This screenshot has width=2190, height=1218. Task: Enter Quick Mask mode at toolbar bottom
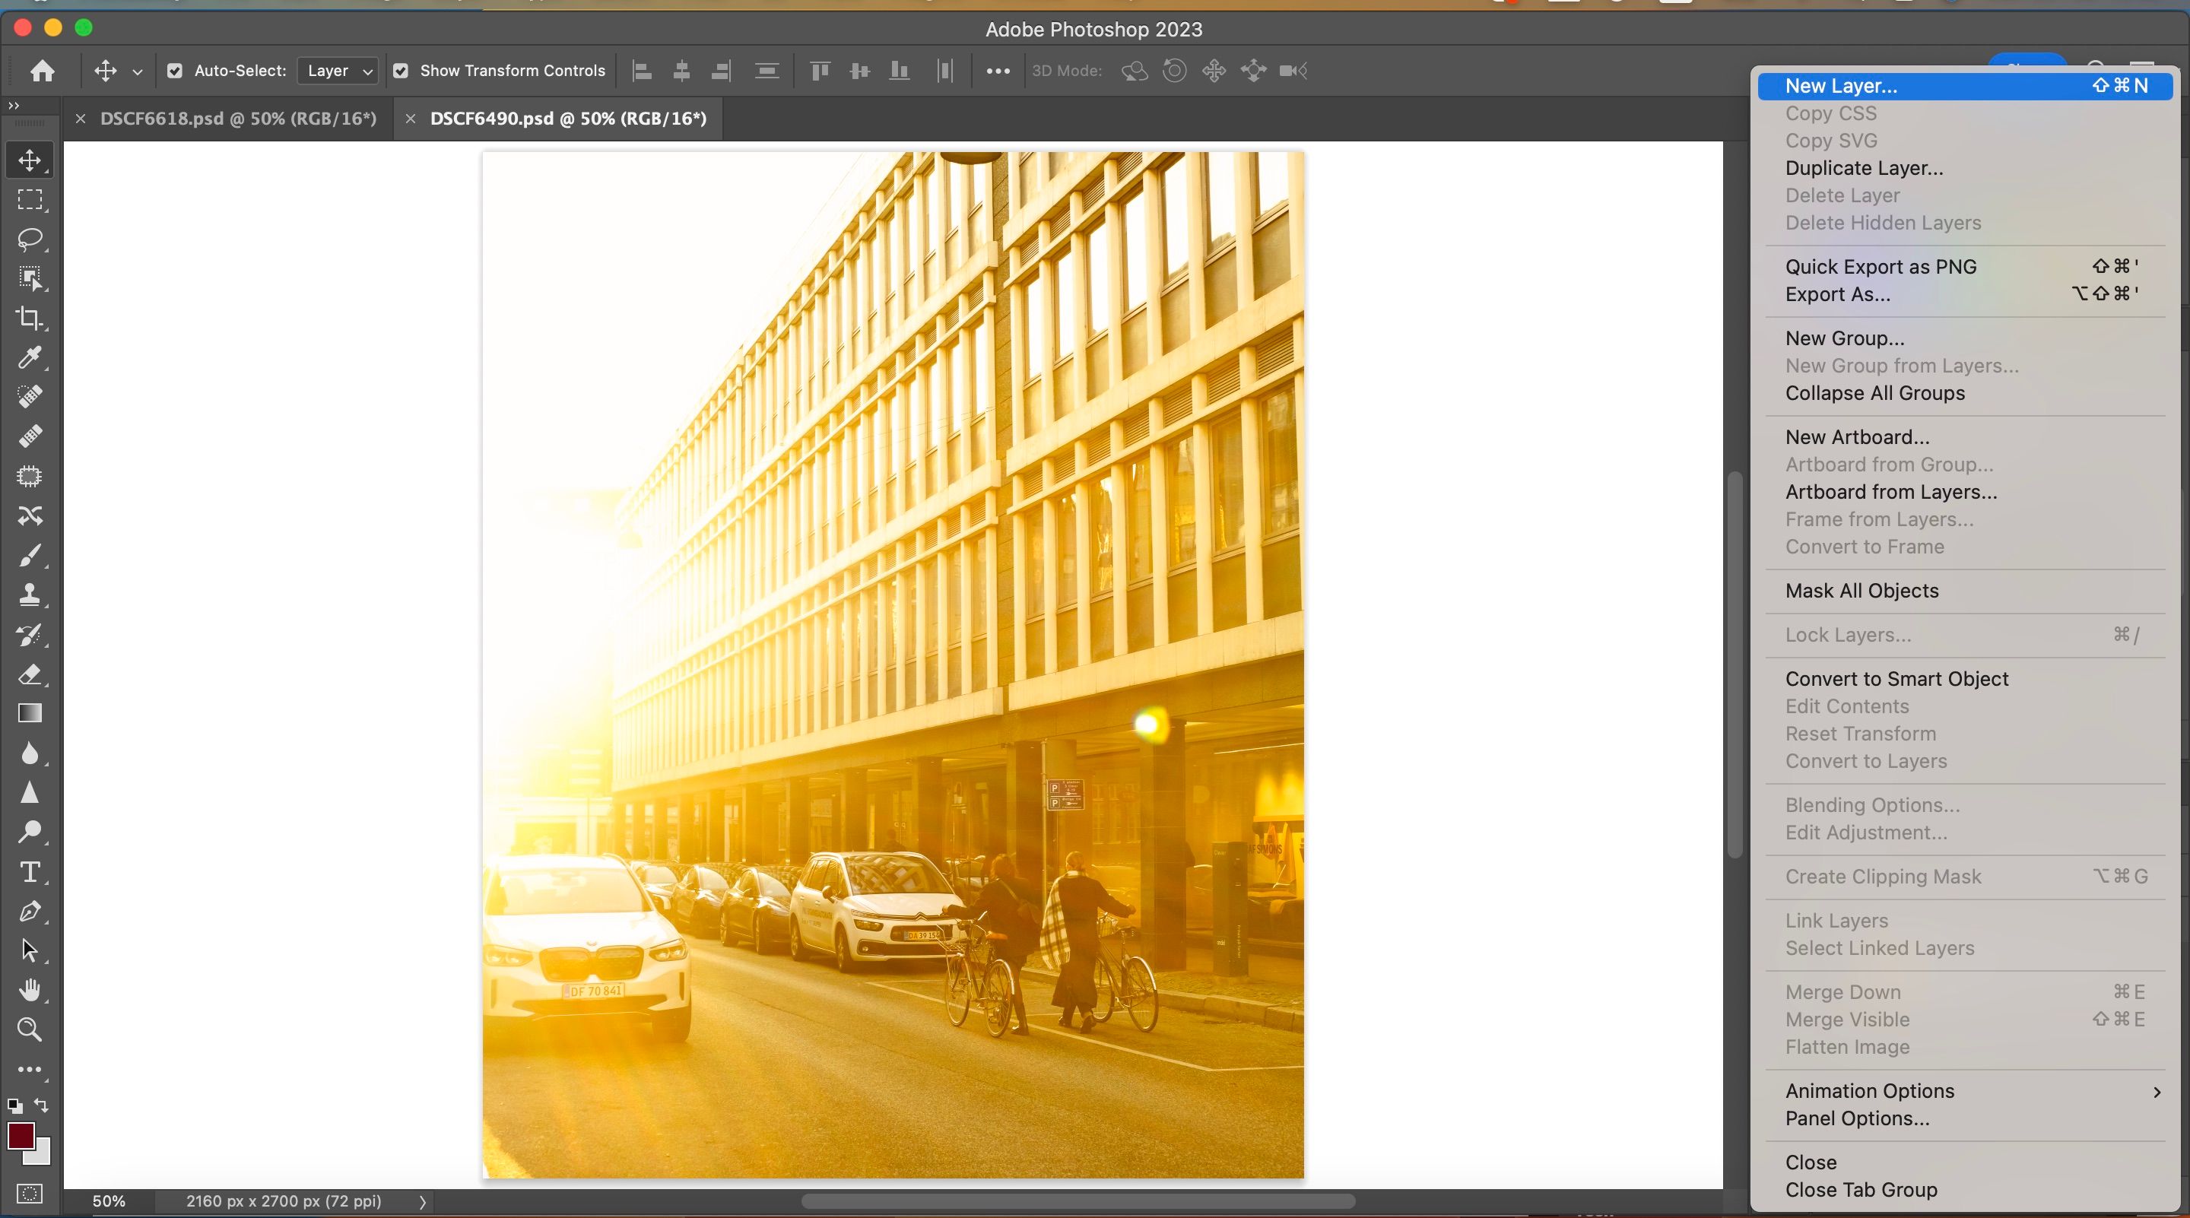30,1192
